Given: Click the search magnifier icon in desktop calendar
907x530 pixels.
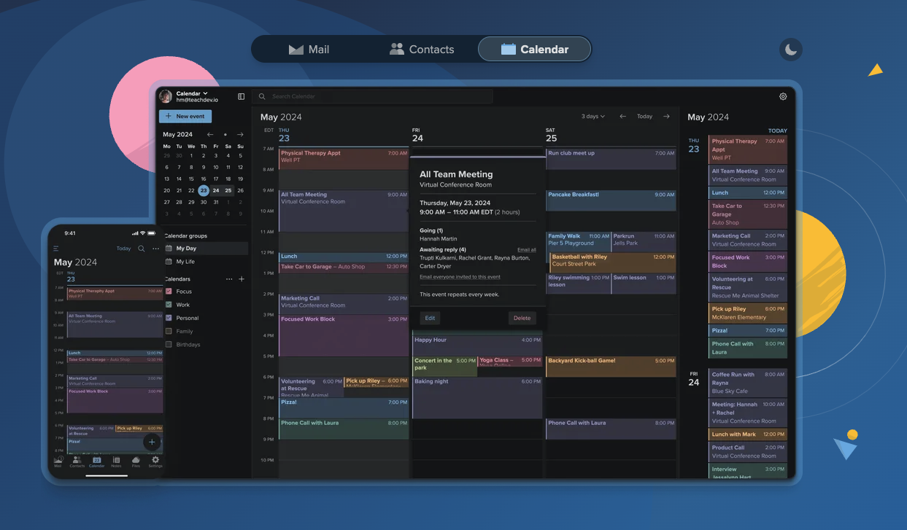Looking at the screenshot, I should 262,96.
